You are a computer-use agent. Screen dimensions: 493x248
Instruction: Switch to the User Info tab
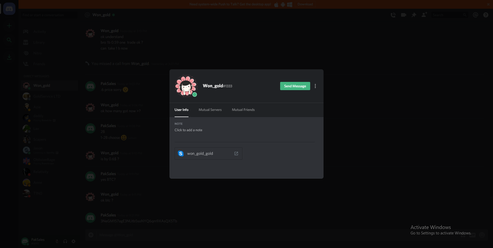[182, 110]
